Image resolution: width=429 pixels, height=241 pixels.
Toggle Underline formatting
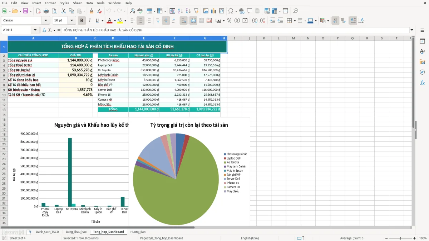tap(97, 21)
